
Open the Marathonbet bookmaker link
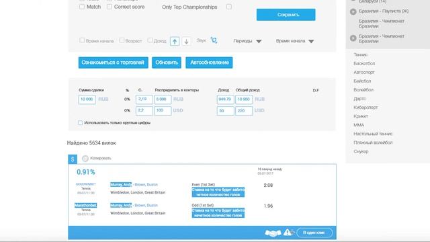(86, 205)
